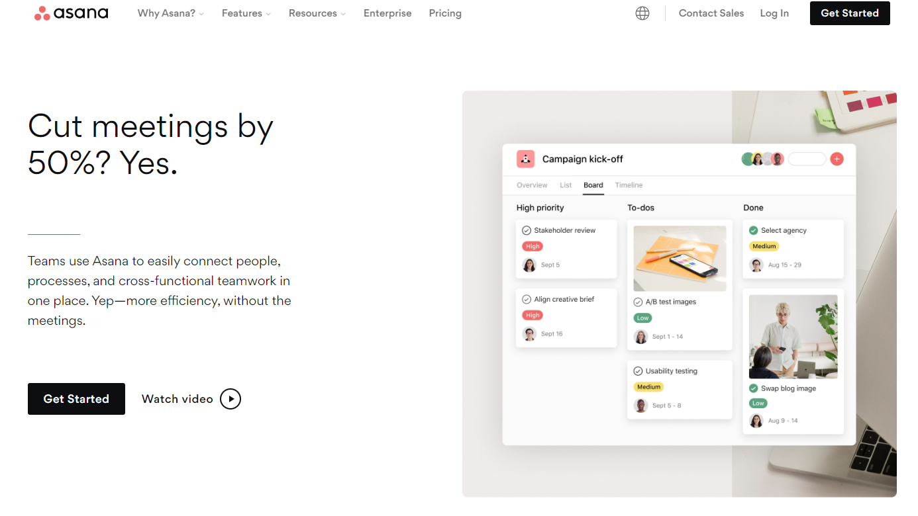Expand the Why Asana? dropdown menu
Screen dimensions: 918x516
(x=170, y=13)
